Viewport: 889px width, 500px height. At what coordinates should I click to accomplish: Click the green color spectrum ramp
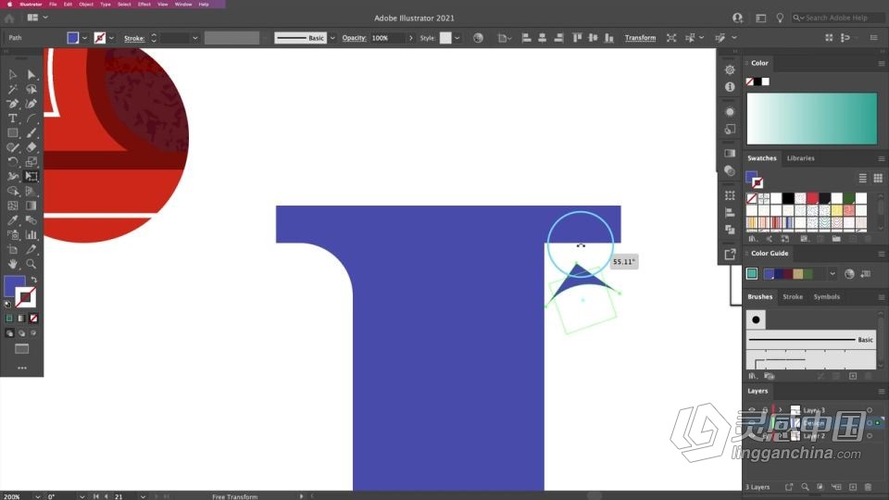pyautogui.click(x=812, y=118)
